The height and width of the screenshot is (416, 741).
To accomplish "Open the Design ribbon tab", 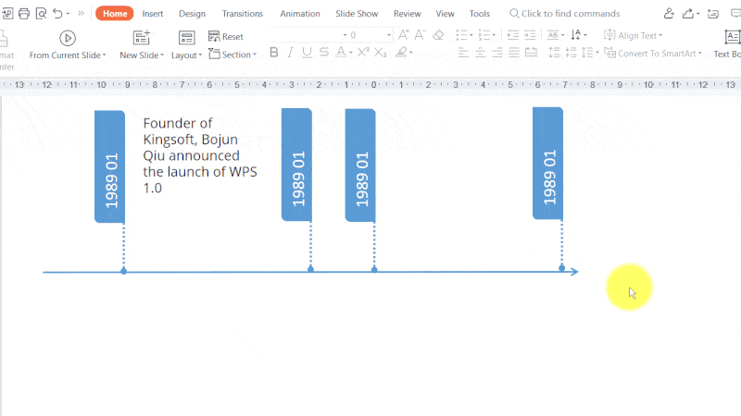I will coord(192,14).
